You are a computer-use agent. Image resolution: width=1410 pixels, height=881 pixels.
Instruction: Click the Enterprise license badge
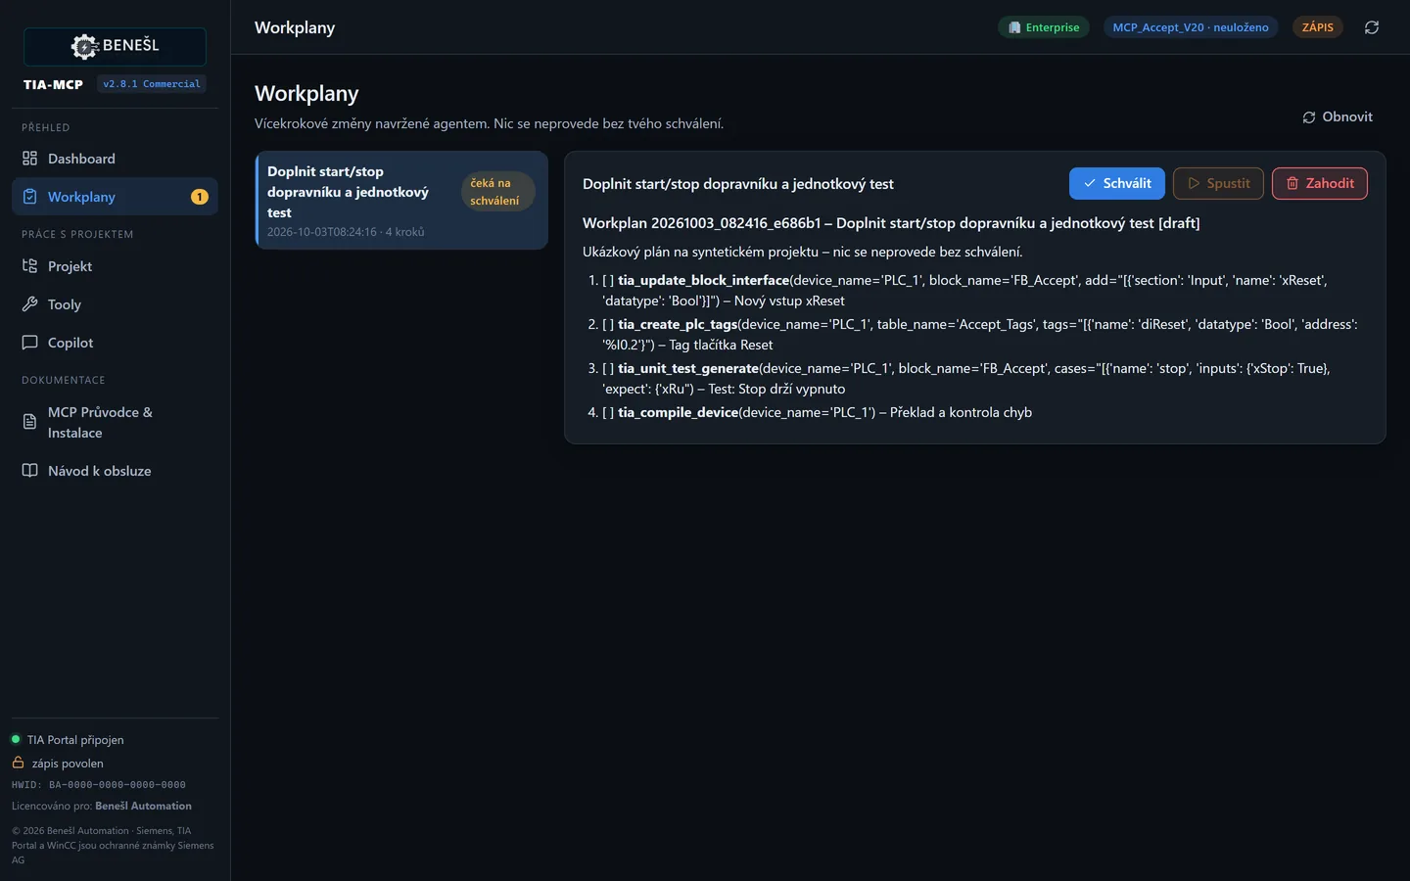(1044, 27)
